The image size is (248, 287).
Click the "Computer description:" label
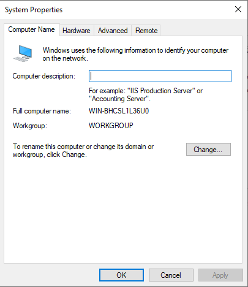tap(44, 76)
